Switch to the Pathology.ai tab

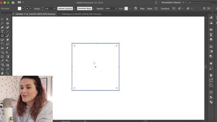coord(81,14)
